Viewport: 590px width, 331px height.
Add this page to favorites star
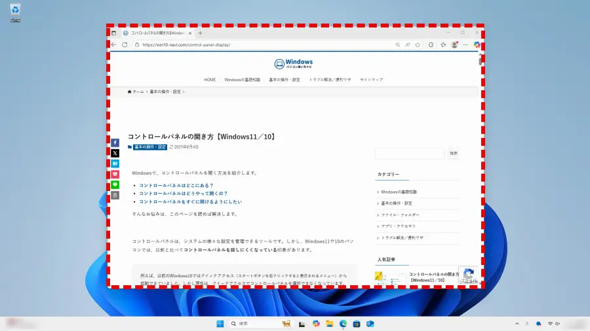point(418,44)
